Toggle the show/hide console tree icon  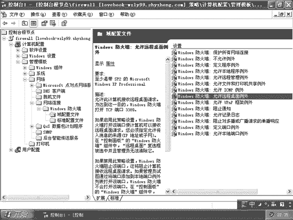click(x=34, y=23)
